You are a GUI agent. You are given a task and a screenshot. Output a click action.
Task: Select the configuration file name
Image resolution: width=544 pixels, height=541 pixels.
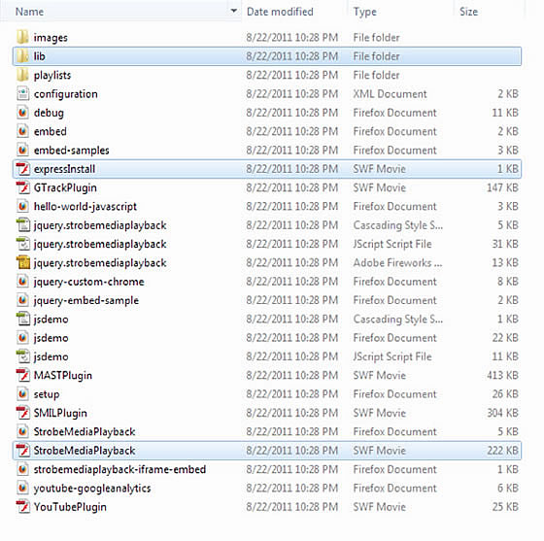(66, 94)
